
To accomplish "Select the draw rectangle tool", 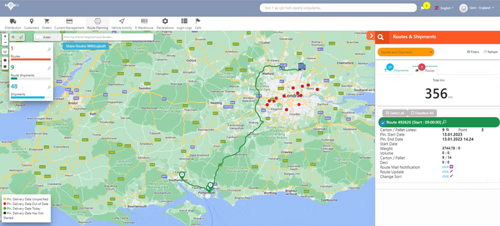I will tap(5, 67).
